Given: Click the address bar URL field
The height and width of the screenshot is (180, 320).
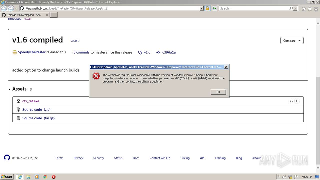Looking at the screenshot, I should click(x=111, y=8).
